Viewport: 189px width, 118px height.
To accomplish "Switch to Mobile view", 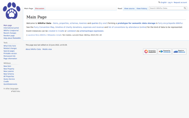I will click(x=47, y=49).
